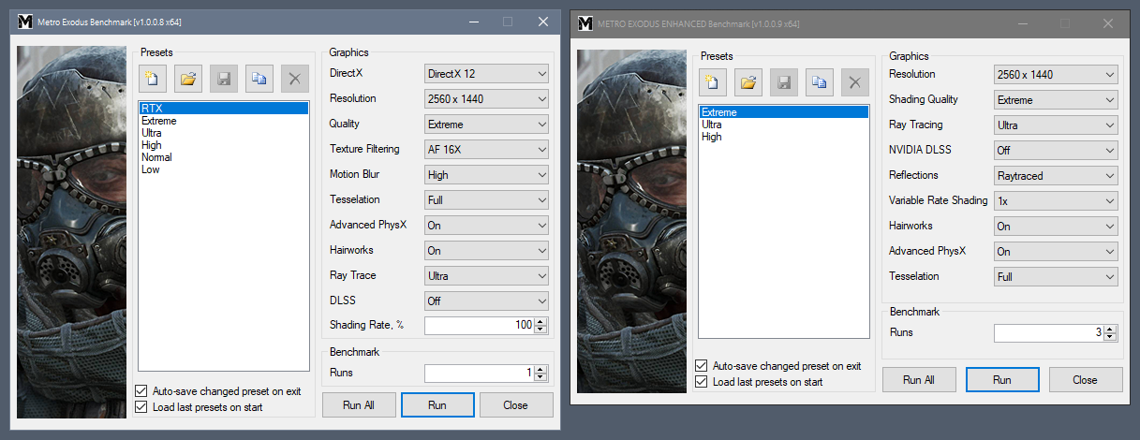Open the Ray Tracing dropdown in Enhanced window
Screen dimensions: 1140x440
pos(1056,125)
